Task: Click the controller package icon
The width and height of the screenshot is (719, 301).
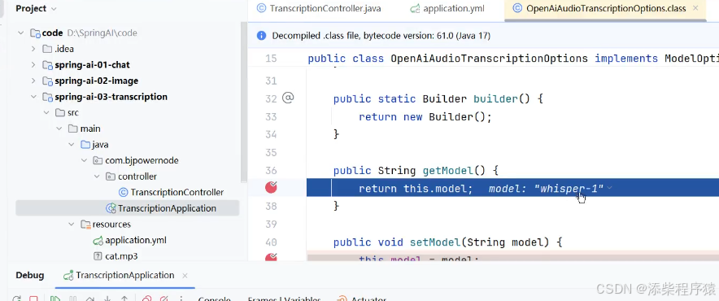Action: [x=111, y=177]
